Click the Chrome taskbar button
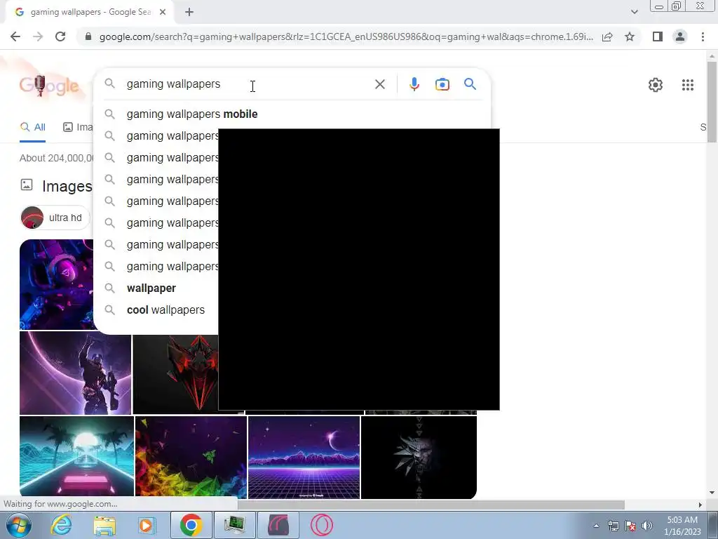 pyautogui.click(x=191, y=525)
